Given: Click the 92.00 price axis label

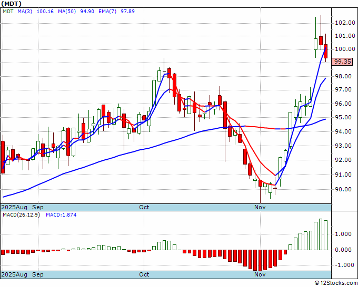Looking at the screenshot, I should [x=343, y=160].
